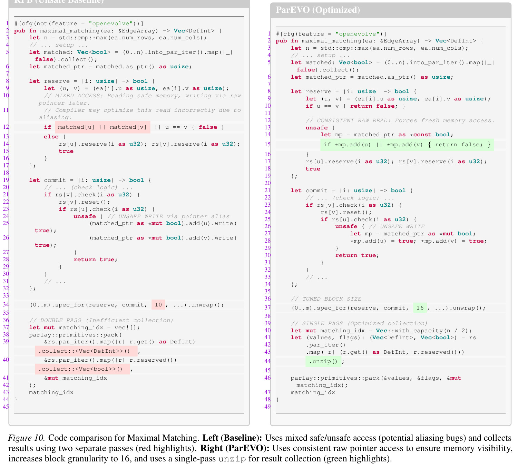Select the green-highlighted block size '16'

point(420,308)
